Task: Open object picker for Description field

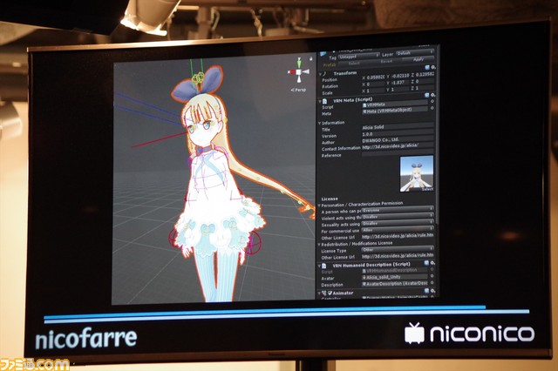Action: tap(432, 283)
